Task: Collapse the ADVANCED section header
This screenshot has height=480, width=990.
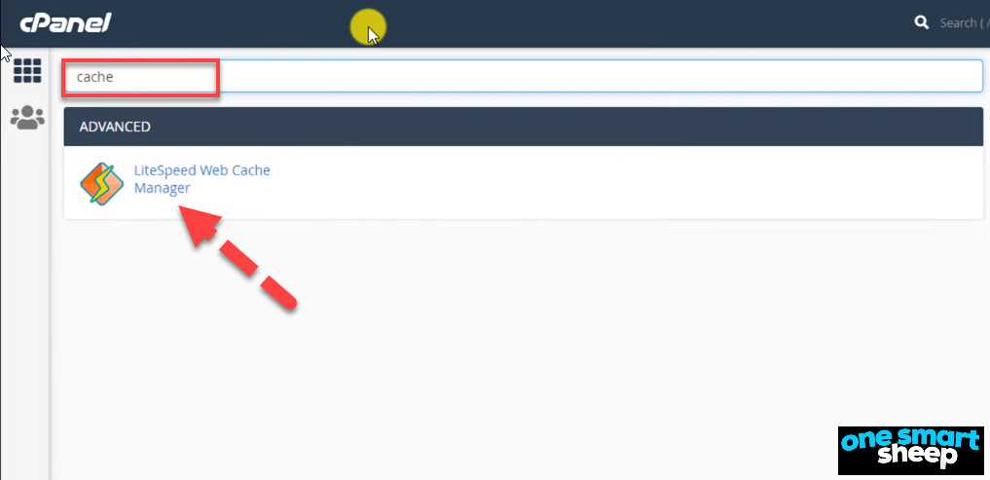Action: pos(524,127)
